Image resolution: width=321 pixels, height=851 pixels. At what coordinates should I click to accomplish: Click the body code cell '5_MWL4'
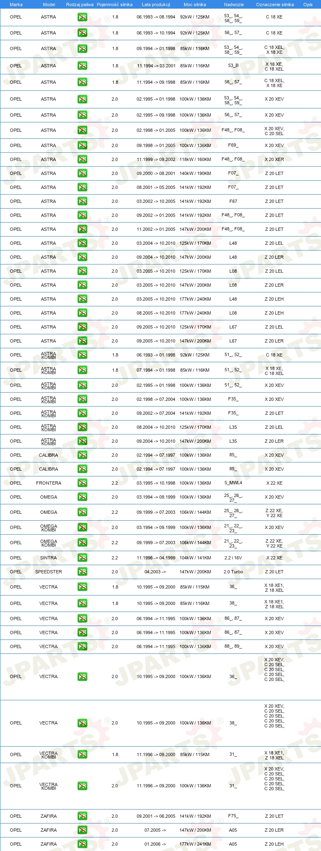point(233,483)
